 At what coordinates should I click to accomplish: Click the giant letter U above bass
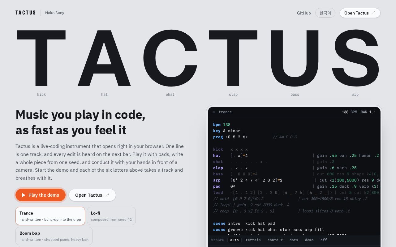(295, 59)
